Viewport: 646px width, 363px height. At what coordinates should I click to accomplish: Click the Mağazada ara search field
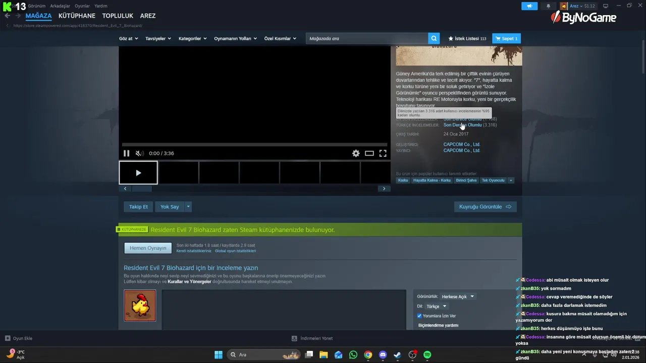click(367, 38)
